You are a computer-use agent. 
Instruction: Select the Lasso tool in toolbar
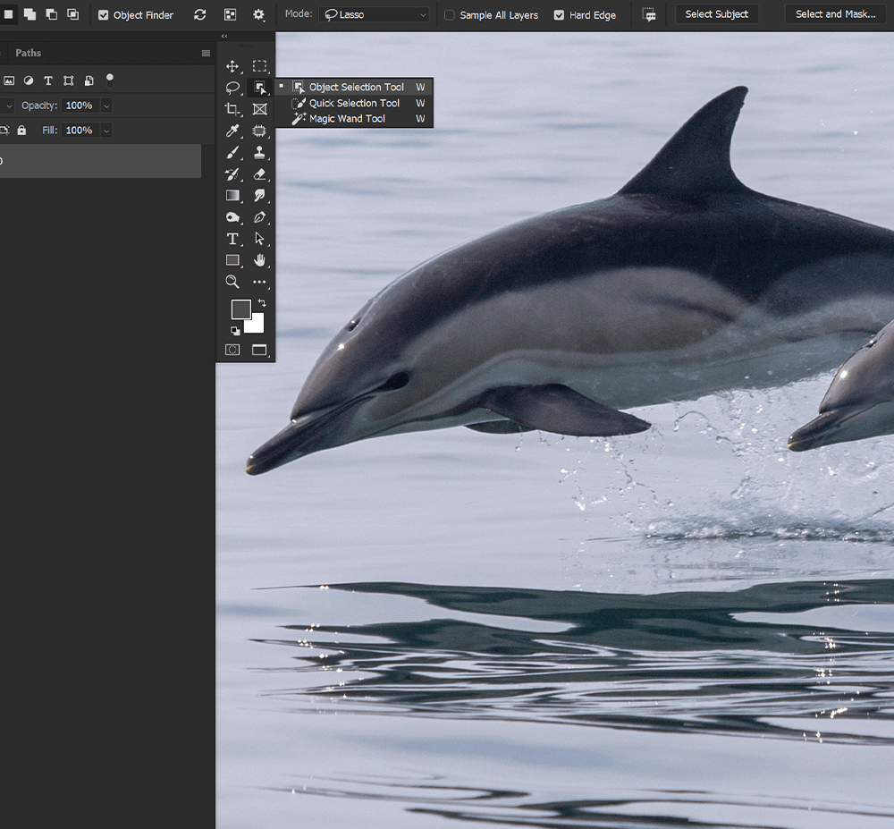(x=232, y=88)
